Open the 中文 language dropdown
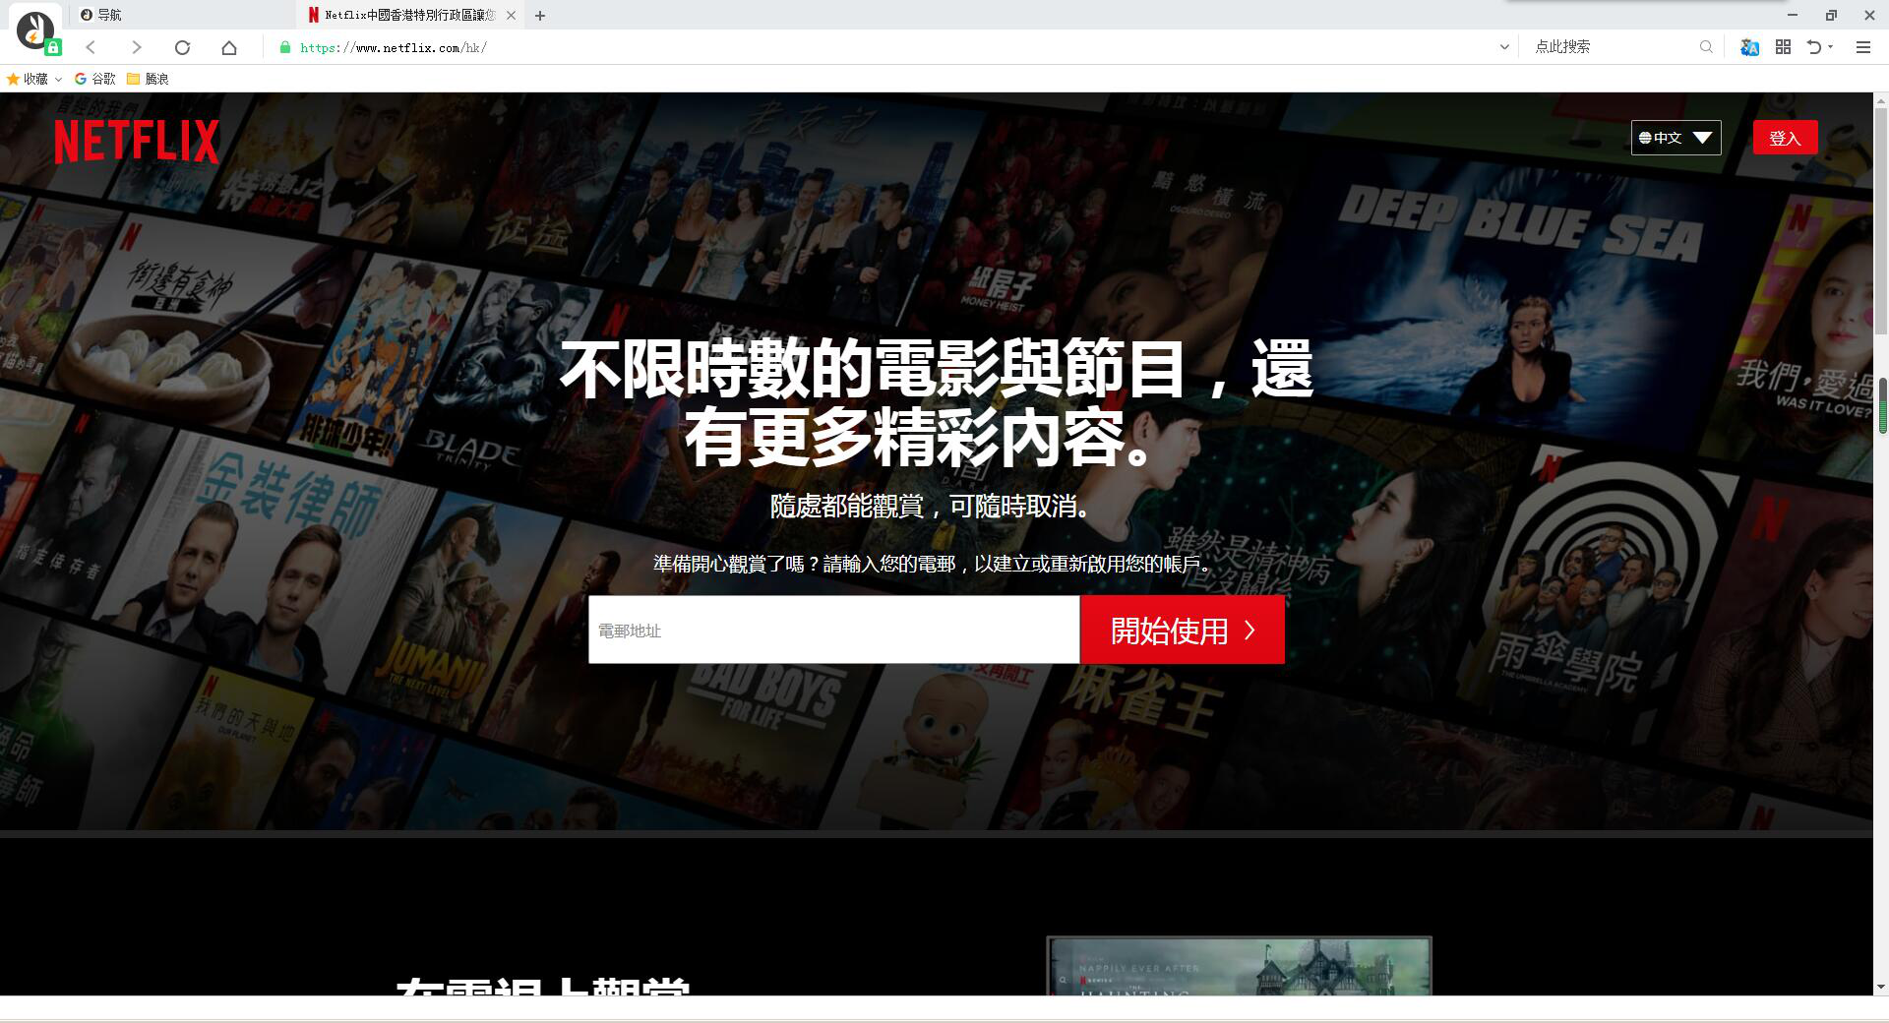The image size is (1889, 1023). [x=1676, y=138]
